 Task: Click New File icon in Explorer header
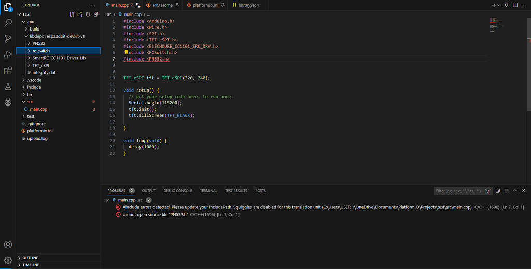(x=72, y=14)
